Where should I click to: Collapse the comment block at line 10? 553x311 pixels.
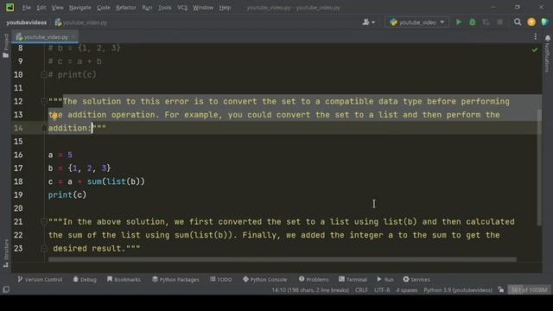44,74
